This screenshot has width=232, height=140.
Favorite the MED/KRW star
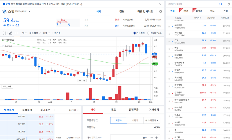(169, 56)
